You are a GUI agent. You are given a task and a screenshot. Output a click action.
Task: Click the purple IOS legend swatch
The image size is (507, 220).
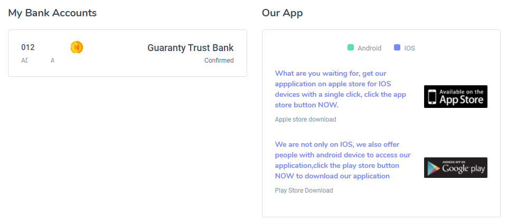pos(397,48)
